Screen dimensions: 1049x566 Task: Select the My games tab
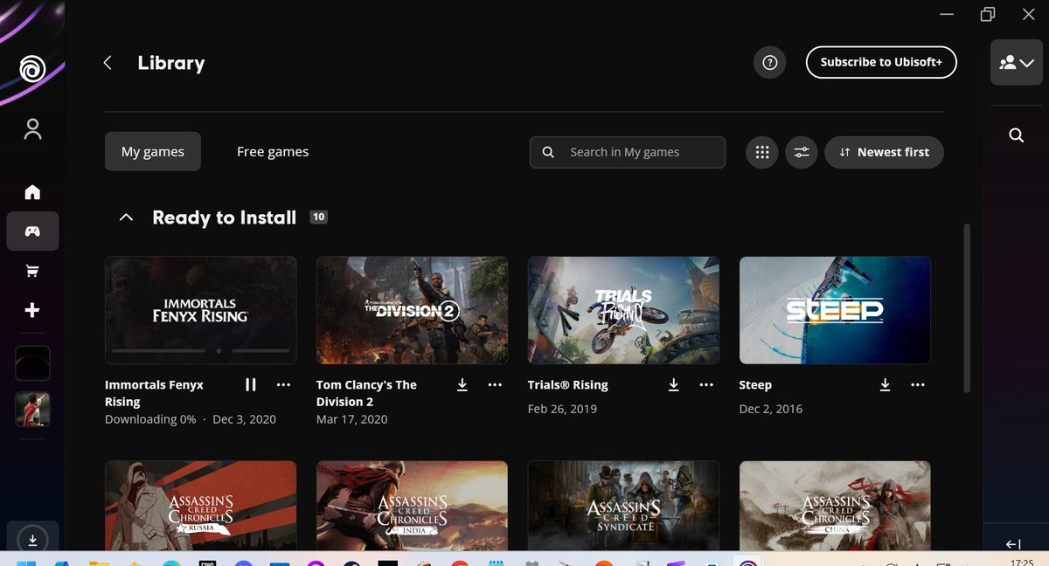[153, 152]
